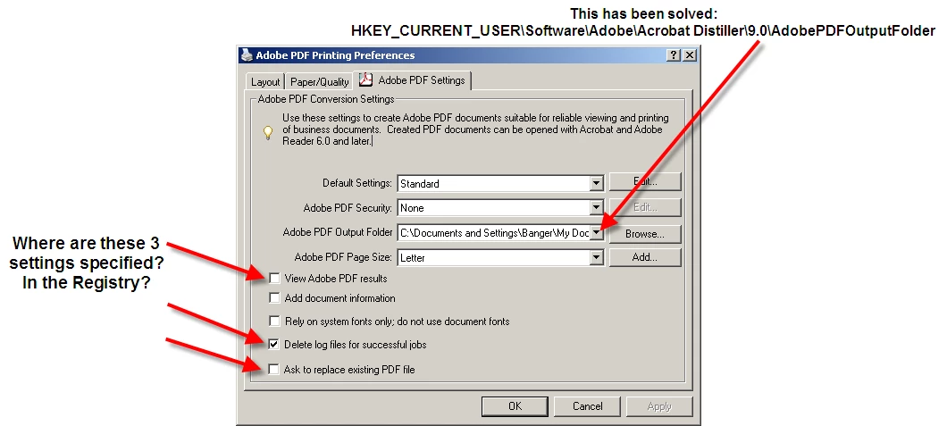The image size is (947, 426).
Task: Click the Apply button
Action: 659,406
